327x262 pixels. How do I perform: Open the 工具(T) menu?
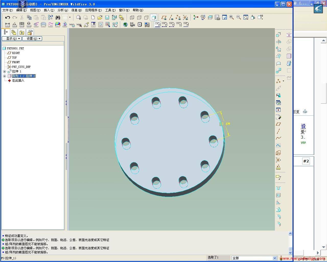[x=110, y=10]
